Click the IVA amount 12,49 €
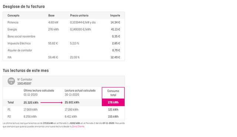This screenshot has width=237, height=137. (115, 57)
